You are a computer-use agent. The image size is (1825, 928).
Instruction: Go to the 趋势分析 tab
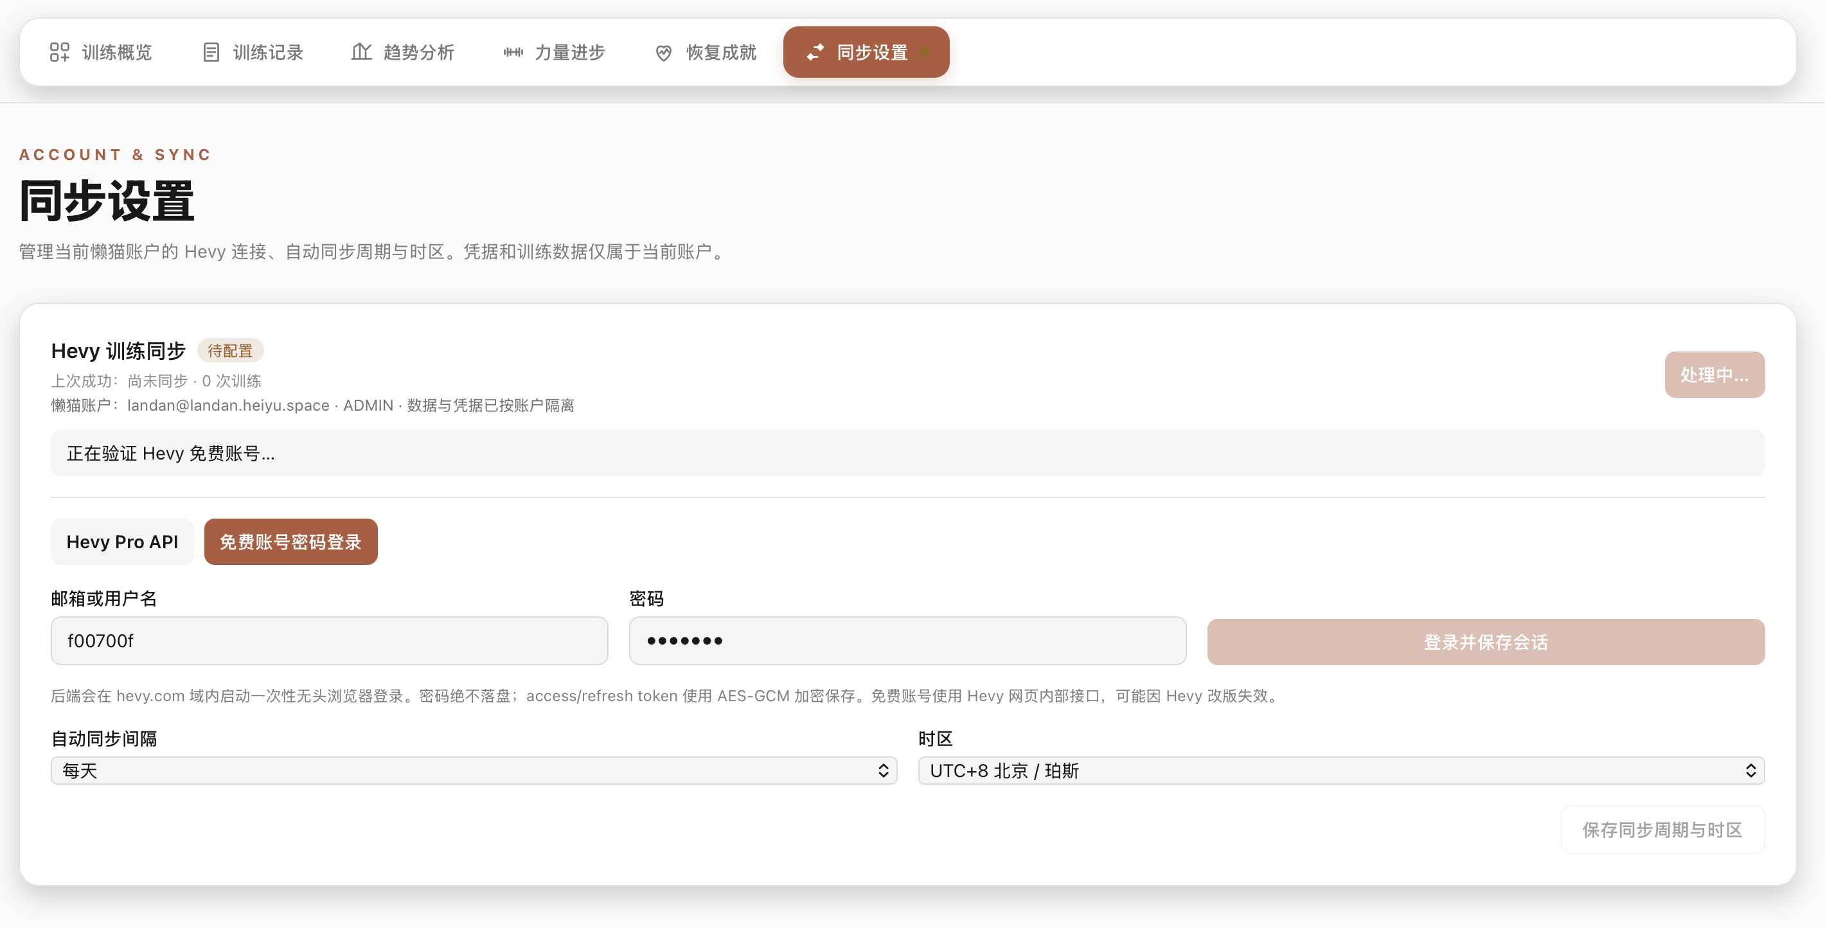pos(403,51)
